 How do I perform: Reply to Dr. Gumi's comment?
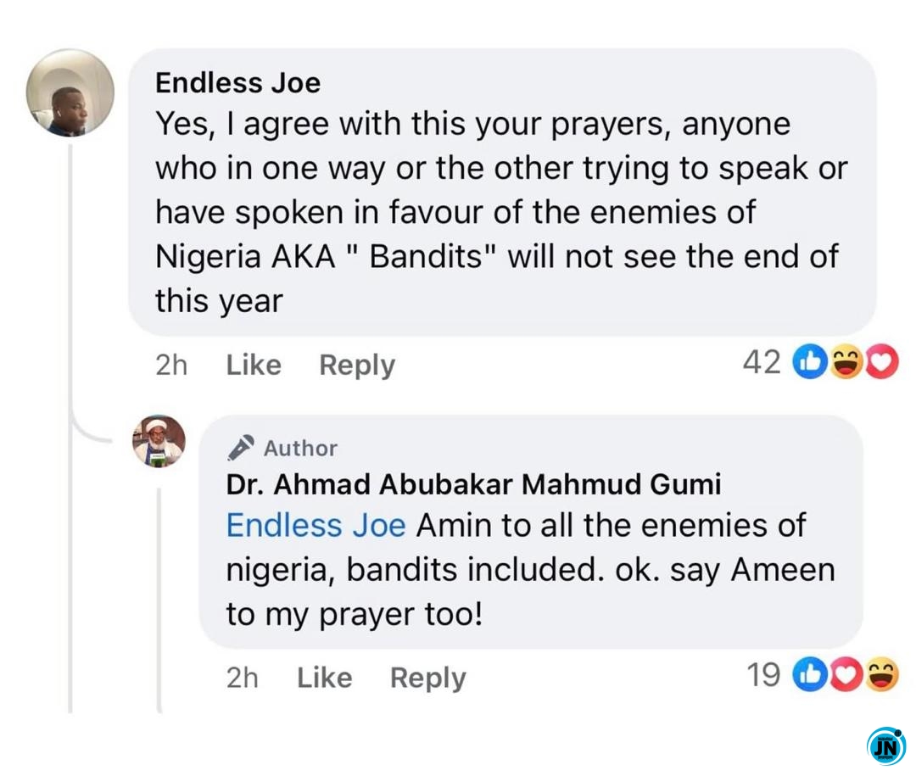[427, 678]
